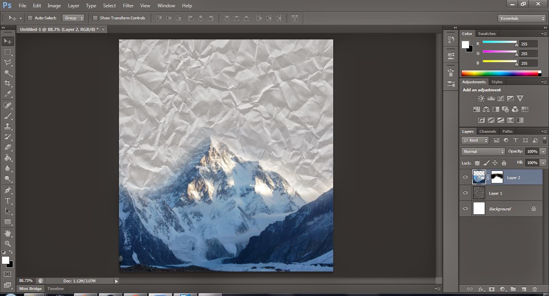Pick the Blur tool
Screen dimensions: 549x296
pos(8,168)
